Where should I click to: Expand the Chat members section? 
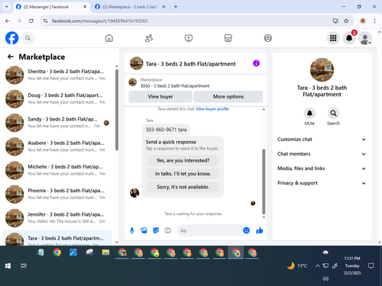pyautogui.click(x=322, y=154)
